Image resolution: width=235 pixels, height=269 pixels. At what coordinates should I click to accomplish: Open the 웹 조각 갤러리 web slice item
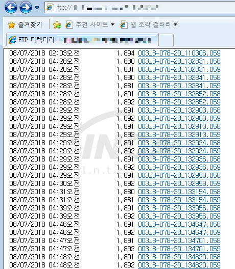click(x=146, y=24)
